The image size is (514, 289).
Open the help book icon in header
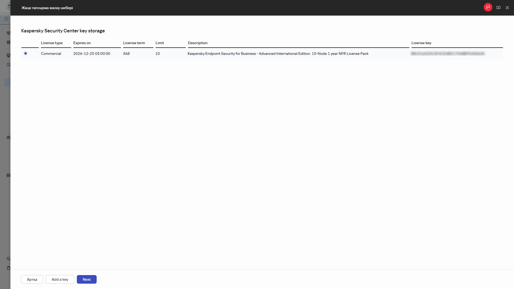[498, 8]
